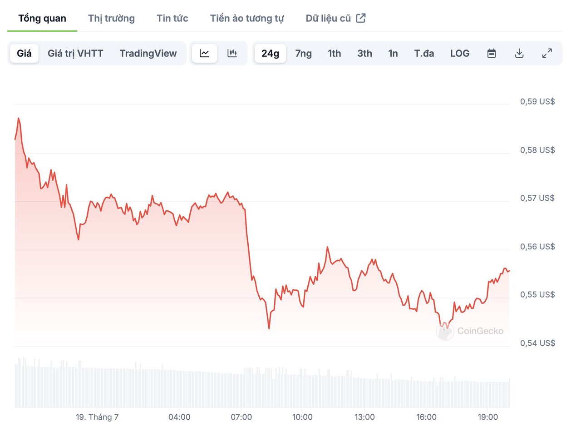Screen dimensions: 581x432
Task: Select the 1n time range
Action: point(393,53)
